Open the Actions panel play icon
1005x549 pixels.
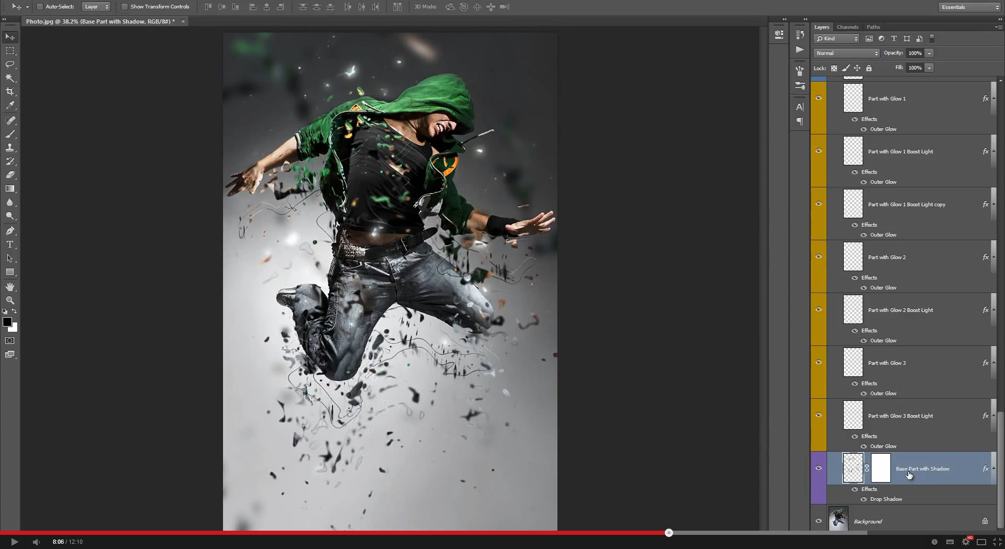[x=800, y=49]
